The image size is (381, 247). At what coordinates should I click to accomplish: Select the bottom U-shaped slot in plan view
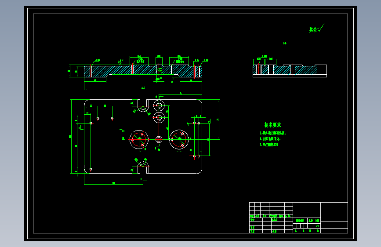(x=143, y=167)
